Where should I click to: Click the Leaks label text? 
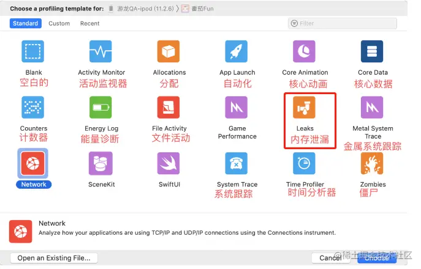(305, 128)
